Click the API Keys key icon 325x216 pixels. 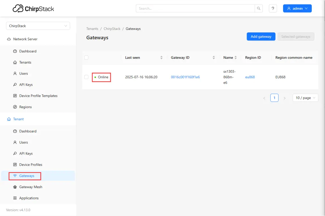(16, 84)
